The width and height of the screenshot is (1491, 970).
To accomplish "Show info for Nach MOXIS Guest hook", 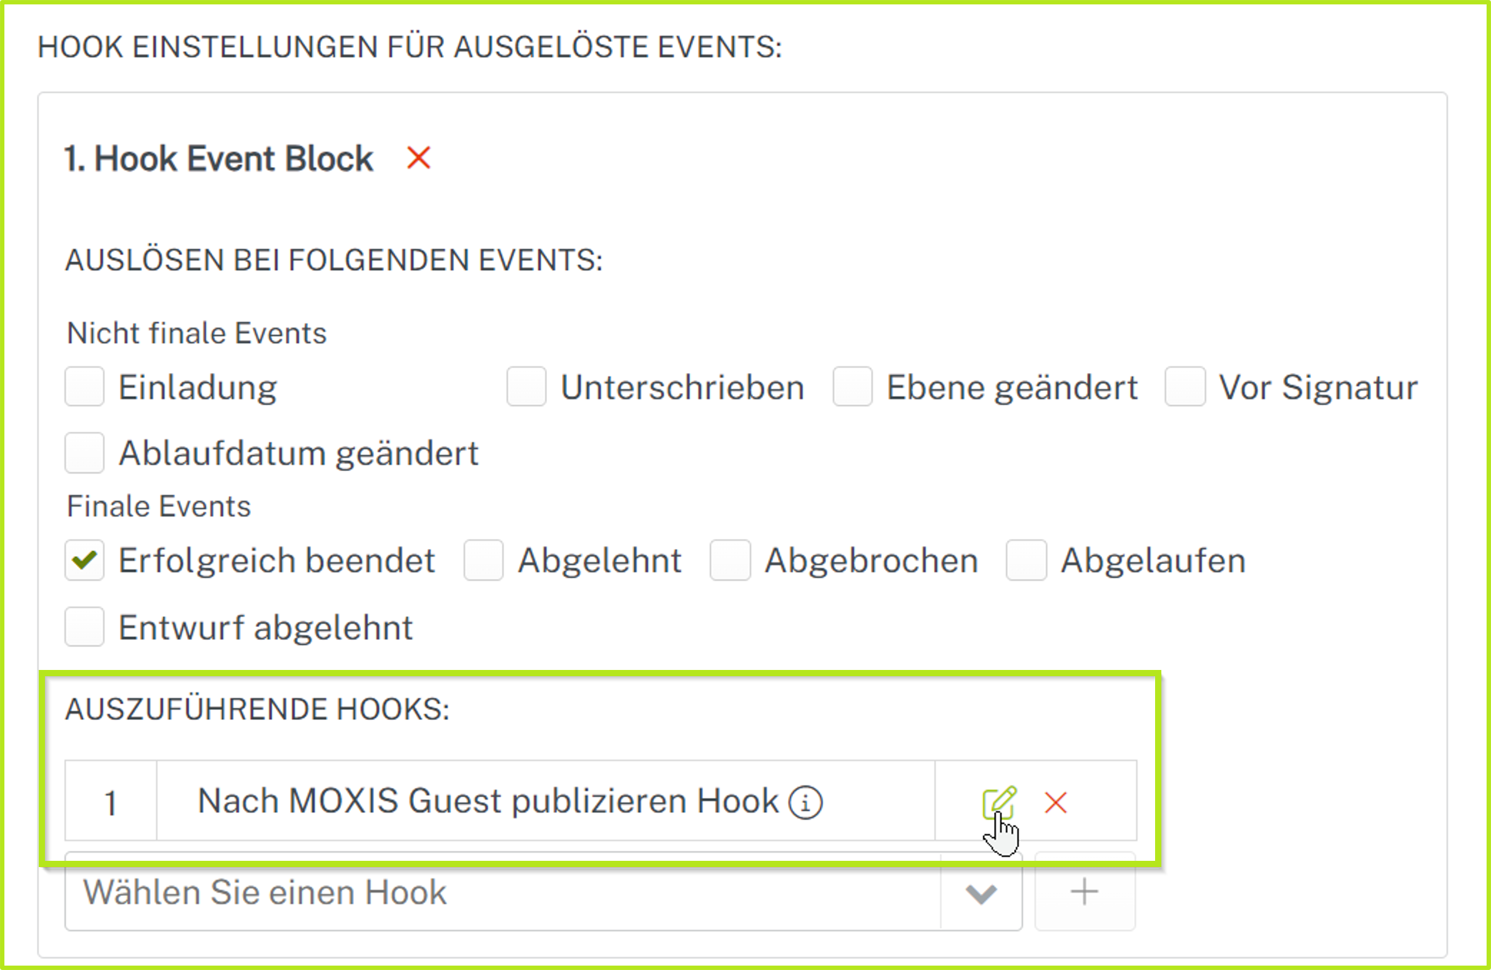I will (805, 802).
